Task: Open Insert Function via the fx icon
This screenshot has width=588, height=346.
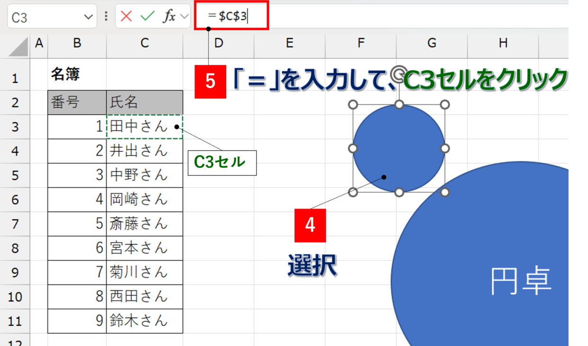Action: pos(169,17)
